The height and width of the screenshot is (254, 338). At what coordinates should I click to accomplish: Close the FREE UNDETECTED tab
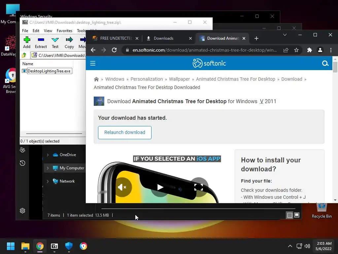click(137, 38)
